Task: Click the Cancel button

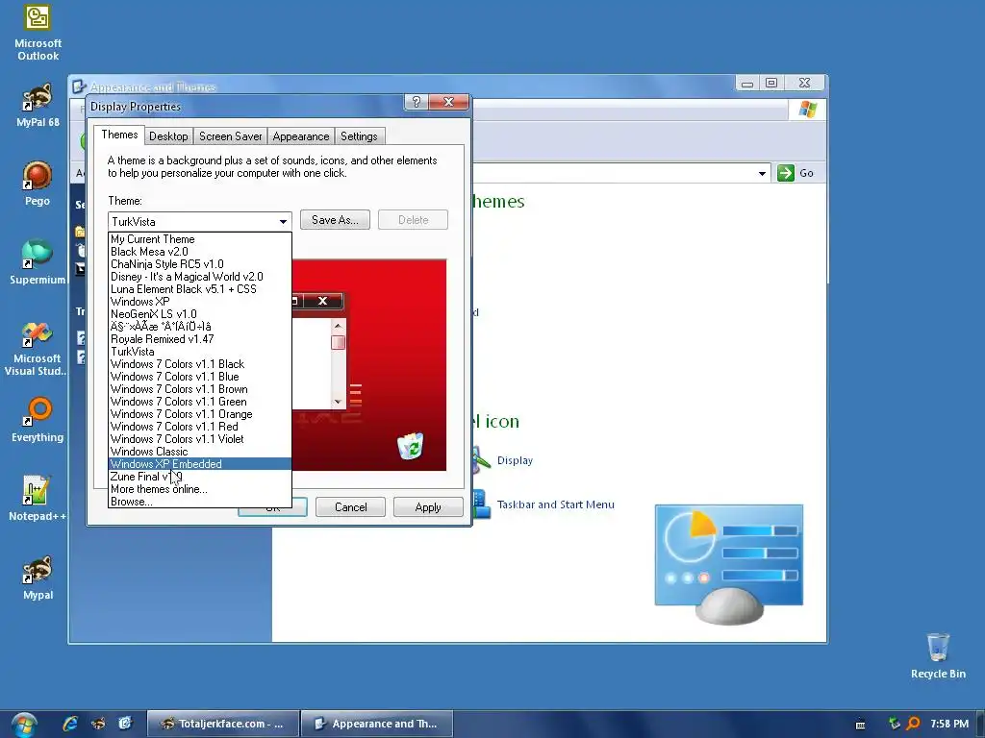Action: click(350, 507)
